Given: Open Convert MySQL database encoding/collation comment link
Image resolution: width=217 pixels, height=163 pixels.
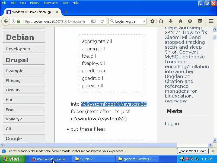Looking at the screenshot, I should point(187,62).
